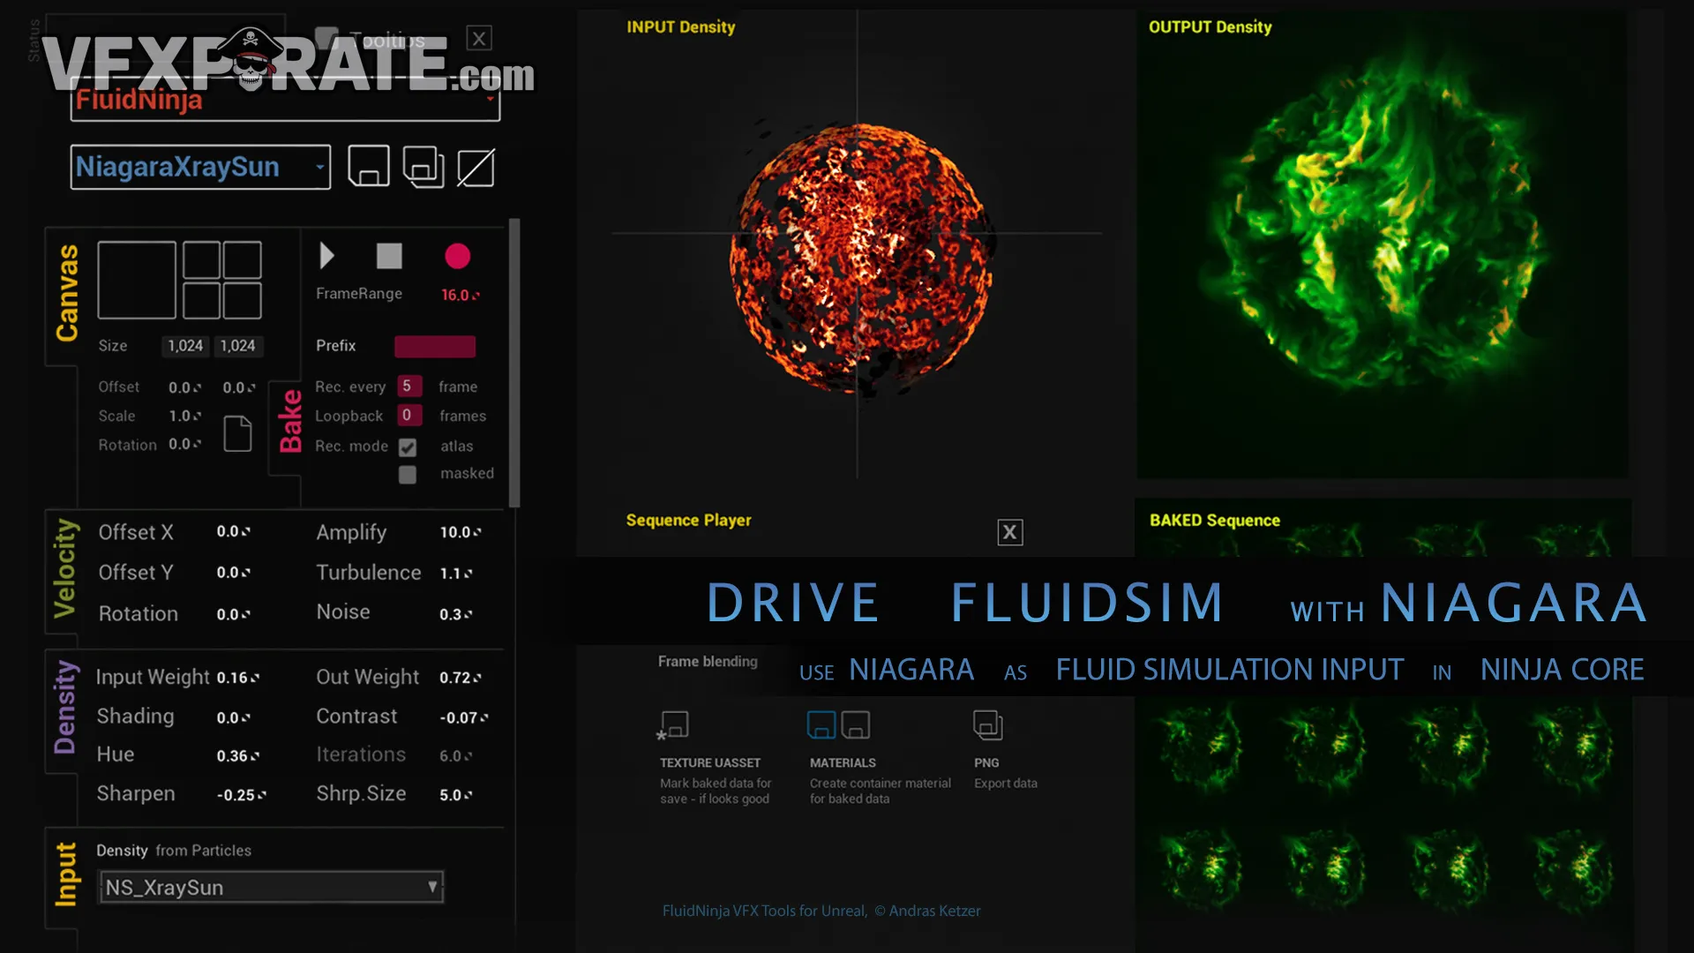Click the FrameRange value 16.0
This screenshot has width=1694, height=953.
[461, 295]
